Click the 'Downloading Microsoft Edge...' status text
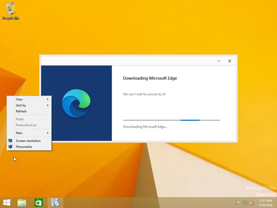Screen dimensions: 277x208 (x=145, y=127)
